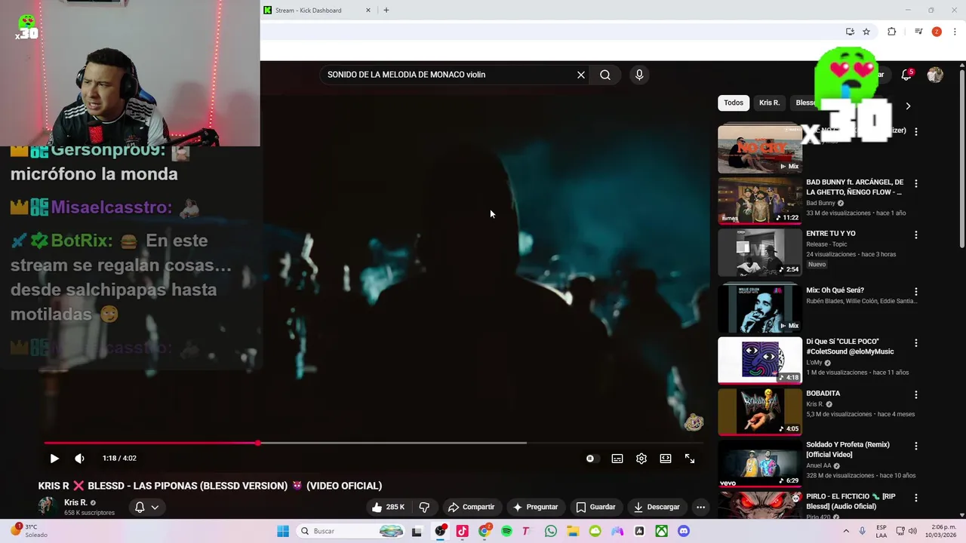Open options for Soldado Y Profeta video
Image resolution: width=966 pixels, height=543 pixels.
pos(916,446)
